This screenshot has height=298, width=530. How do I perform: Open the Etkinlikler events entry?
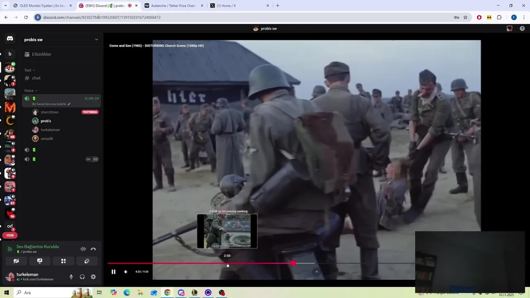click(60, 54)
